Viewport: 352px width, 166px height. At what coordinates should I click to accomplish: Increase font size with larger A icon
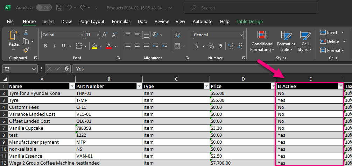click(105, 35)
